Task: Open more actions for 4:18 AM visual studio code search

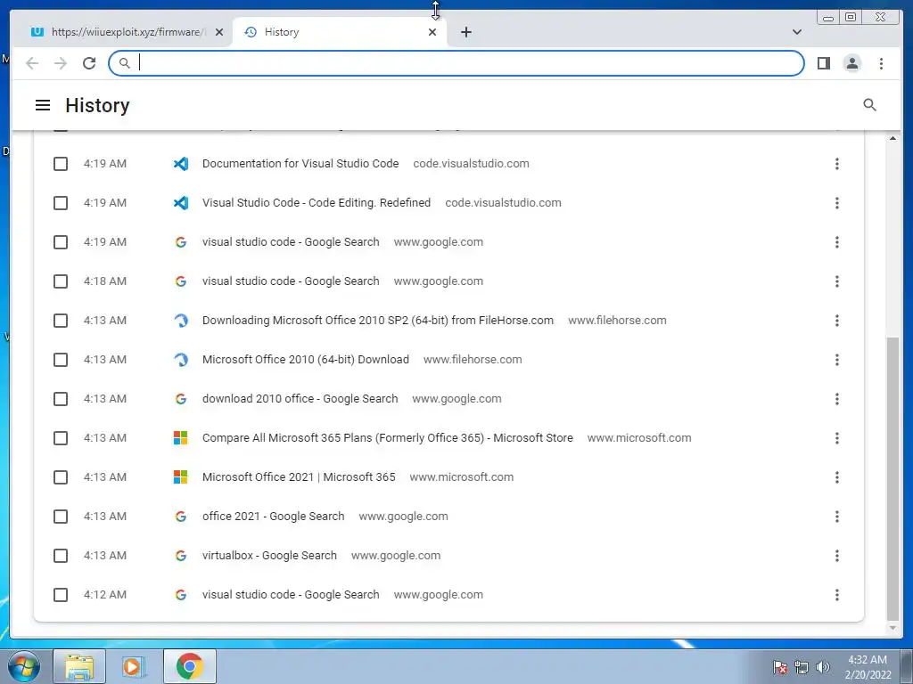Action: (836, 281)
